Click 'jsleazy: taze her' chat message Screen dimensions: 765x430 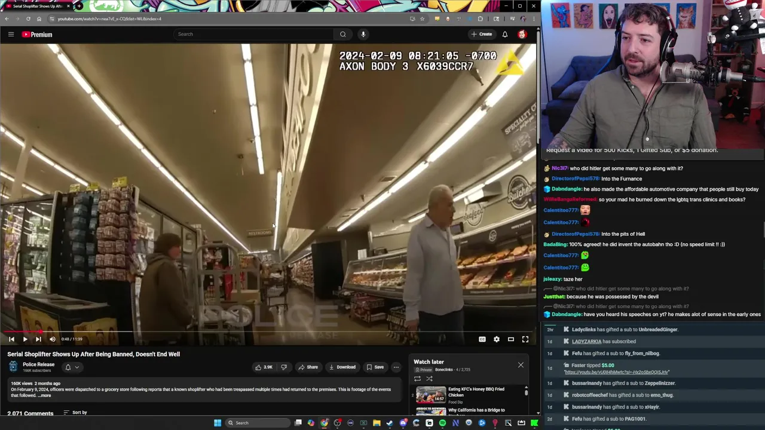point(562,279)
